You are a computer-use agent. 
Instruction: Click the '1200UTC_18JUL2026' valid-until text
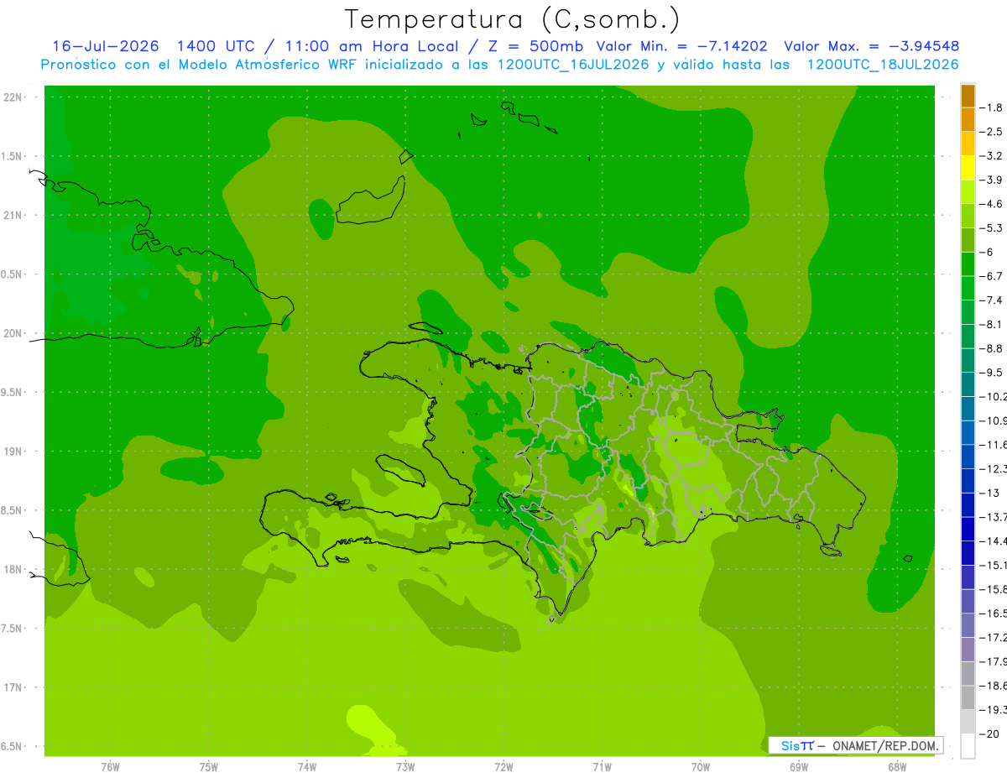[x=884, y=65]
